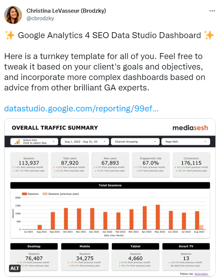Open the tweet's three-dot more options menu

[212, 11]
